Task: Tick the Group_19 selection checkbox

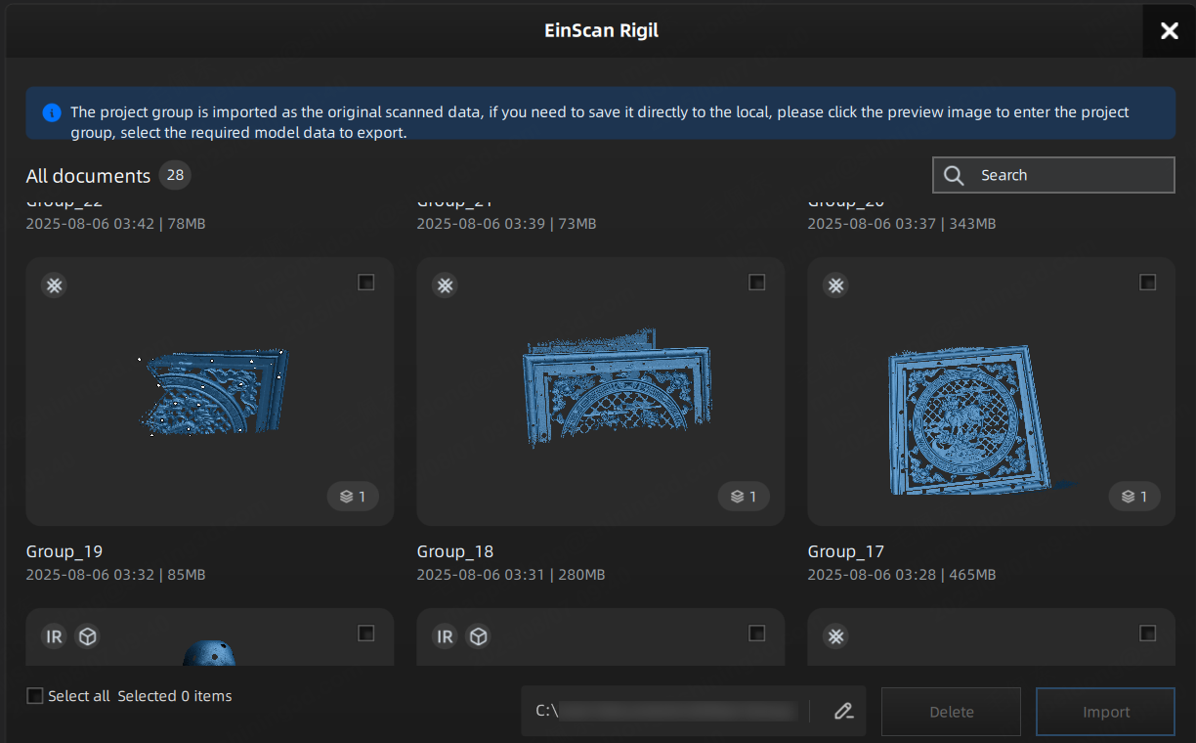Action: tap(365, 283)
